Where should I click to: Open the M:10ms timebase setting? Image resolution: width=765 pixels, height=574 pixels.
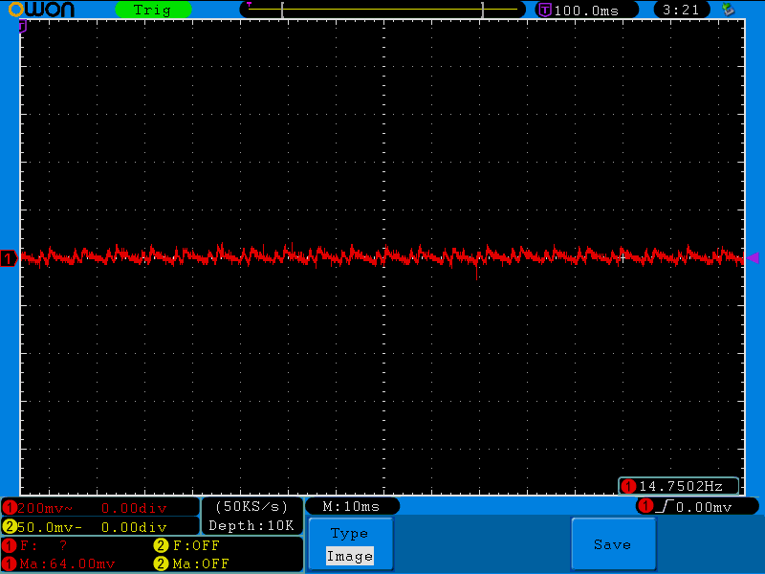coord(351,506)
